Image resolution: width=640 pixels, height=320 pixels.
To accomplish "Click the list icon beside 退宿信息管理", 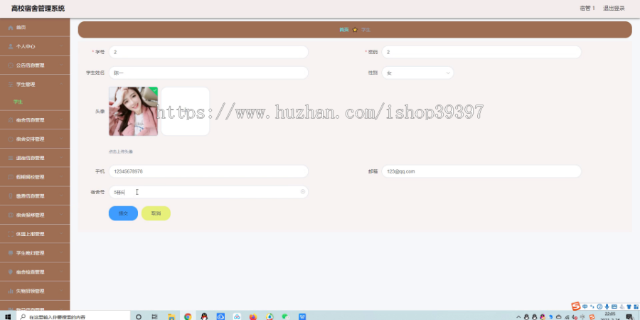I will pos(11,158).
